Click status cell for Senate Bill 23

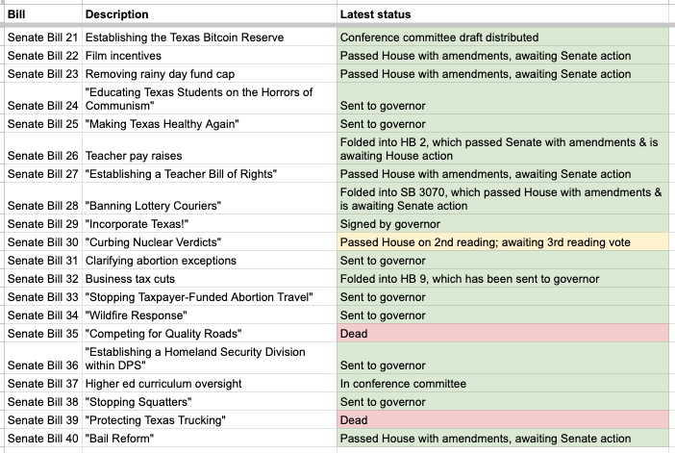click(503, 74)
